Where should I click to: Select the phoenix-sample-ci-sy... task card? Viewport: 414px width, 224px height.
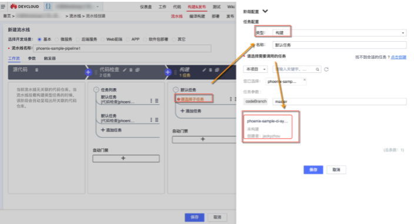[268, 127]
